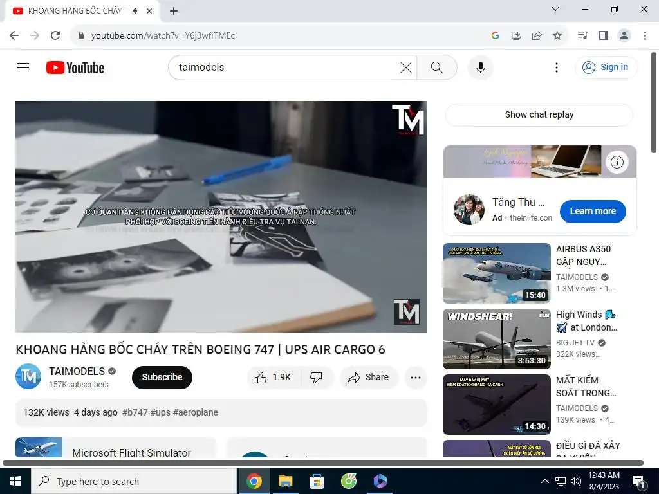Image resolution: width=659 pixels, height=494 pixels.
Task: Open Google icon in address bar
Action: click(496, 35)
